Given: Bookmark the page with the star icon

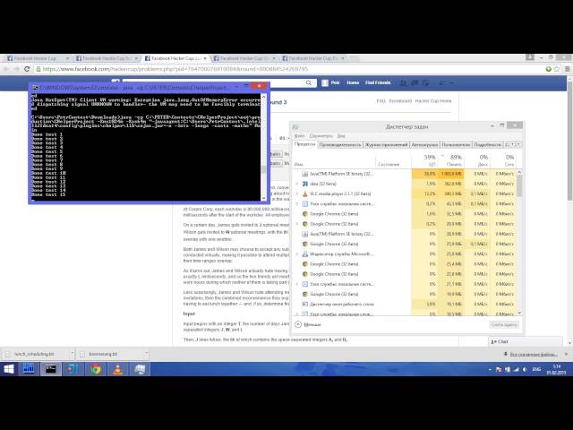Looking at the screenshot, I should point(557,69).
